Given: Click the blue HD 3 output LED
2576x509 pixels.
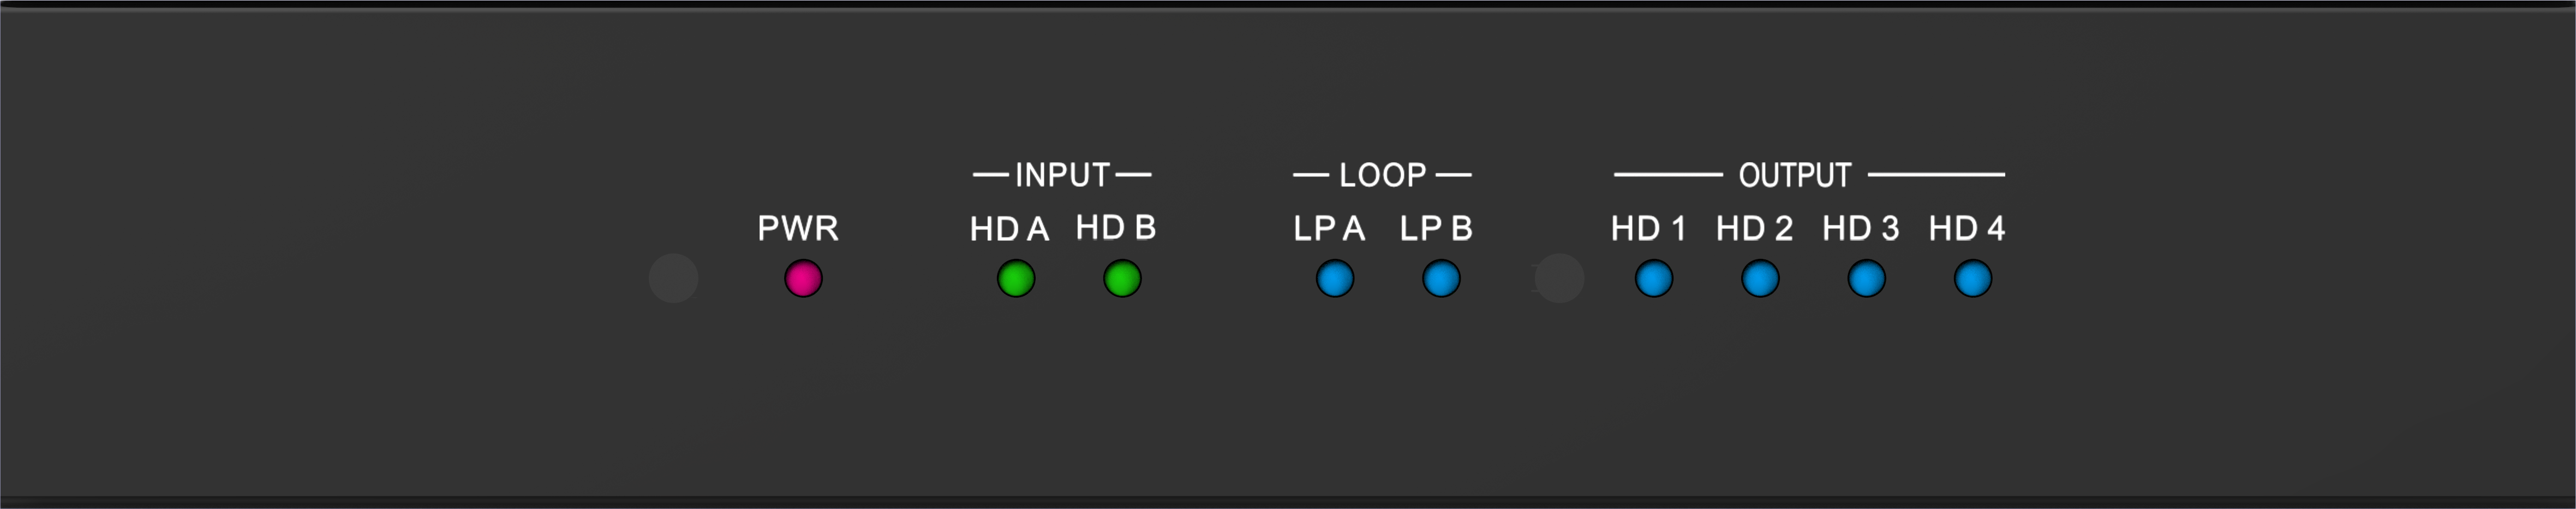Looking at the screenshot, I should [1866, 278].
